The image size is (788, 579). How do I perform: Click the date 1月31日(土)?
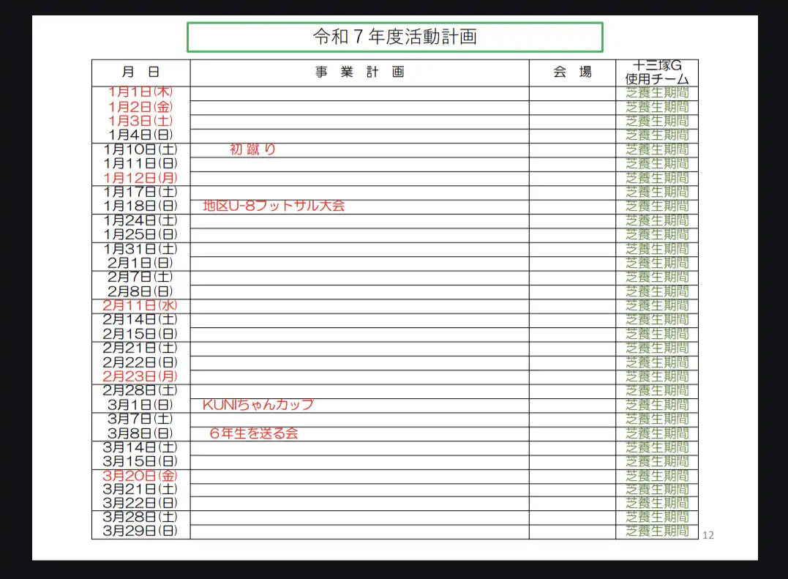pos(140,249)
